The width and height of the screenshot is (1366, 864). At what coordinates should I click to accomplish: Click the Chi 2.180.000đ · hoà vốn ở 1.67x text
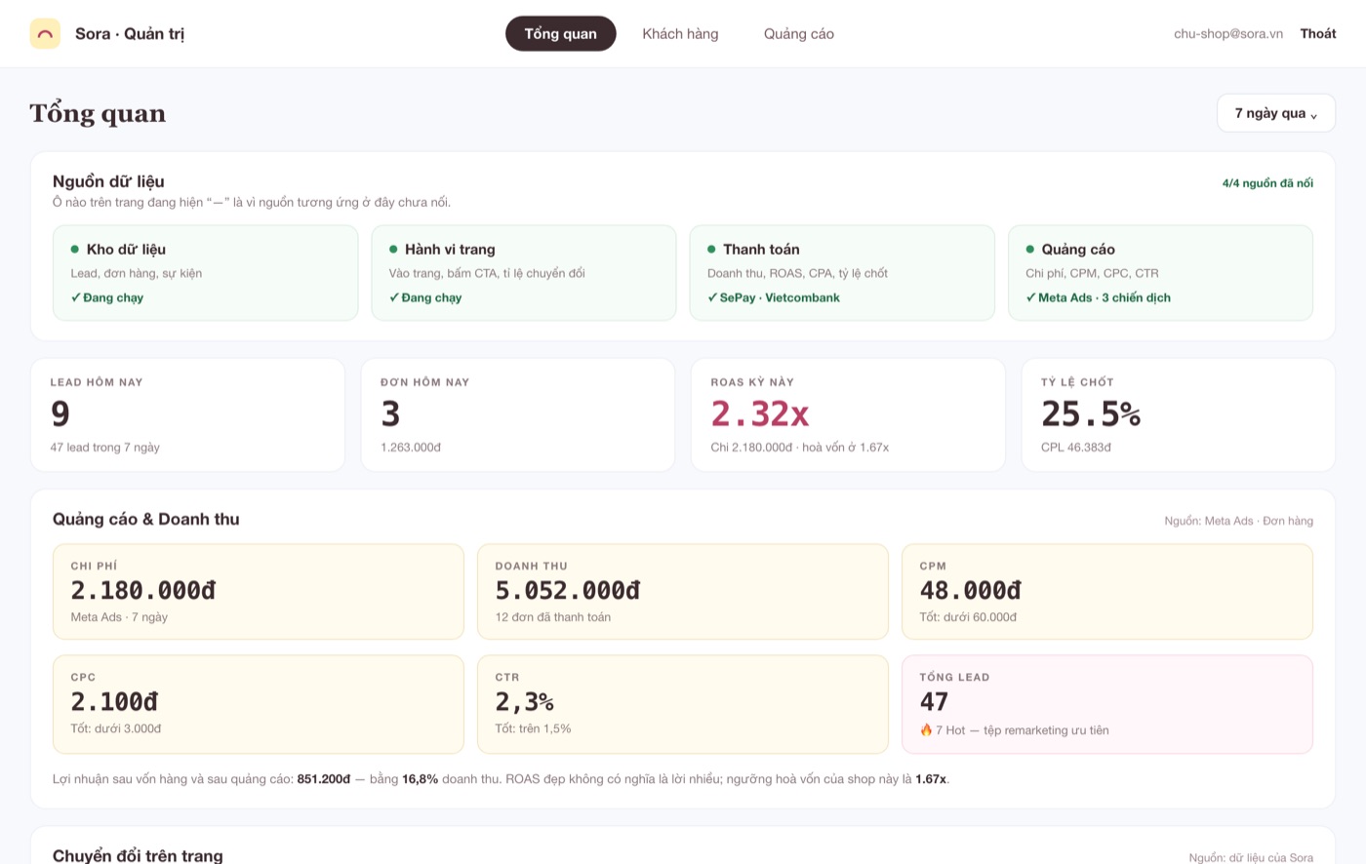point(799,448)
